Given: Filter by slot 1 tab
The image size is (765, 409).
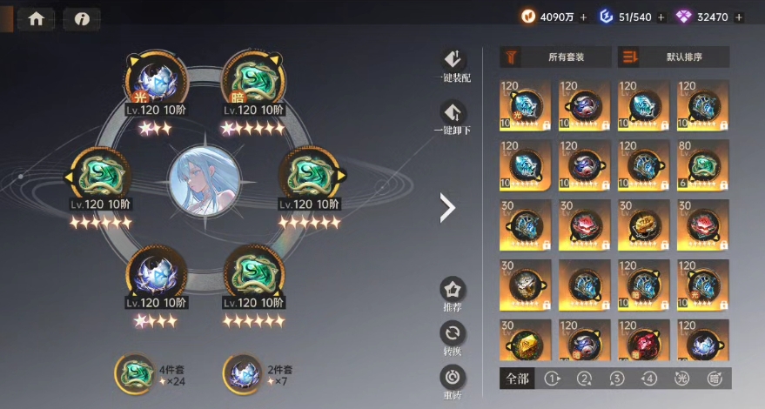Looking at the screenshot, I should click(553, 379).
